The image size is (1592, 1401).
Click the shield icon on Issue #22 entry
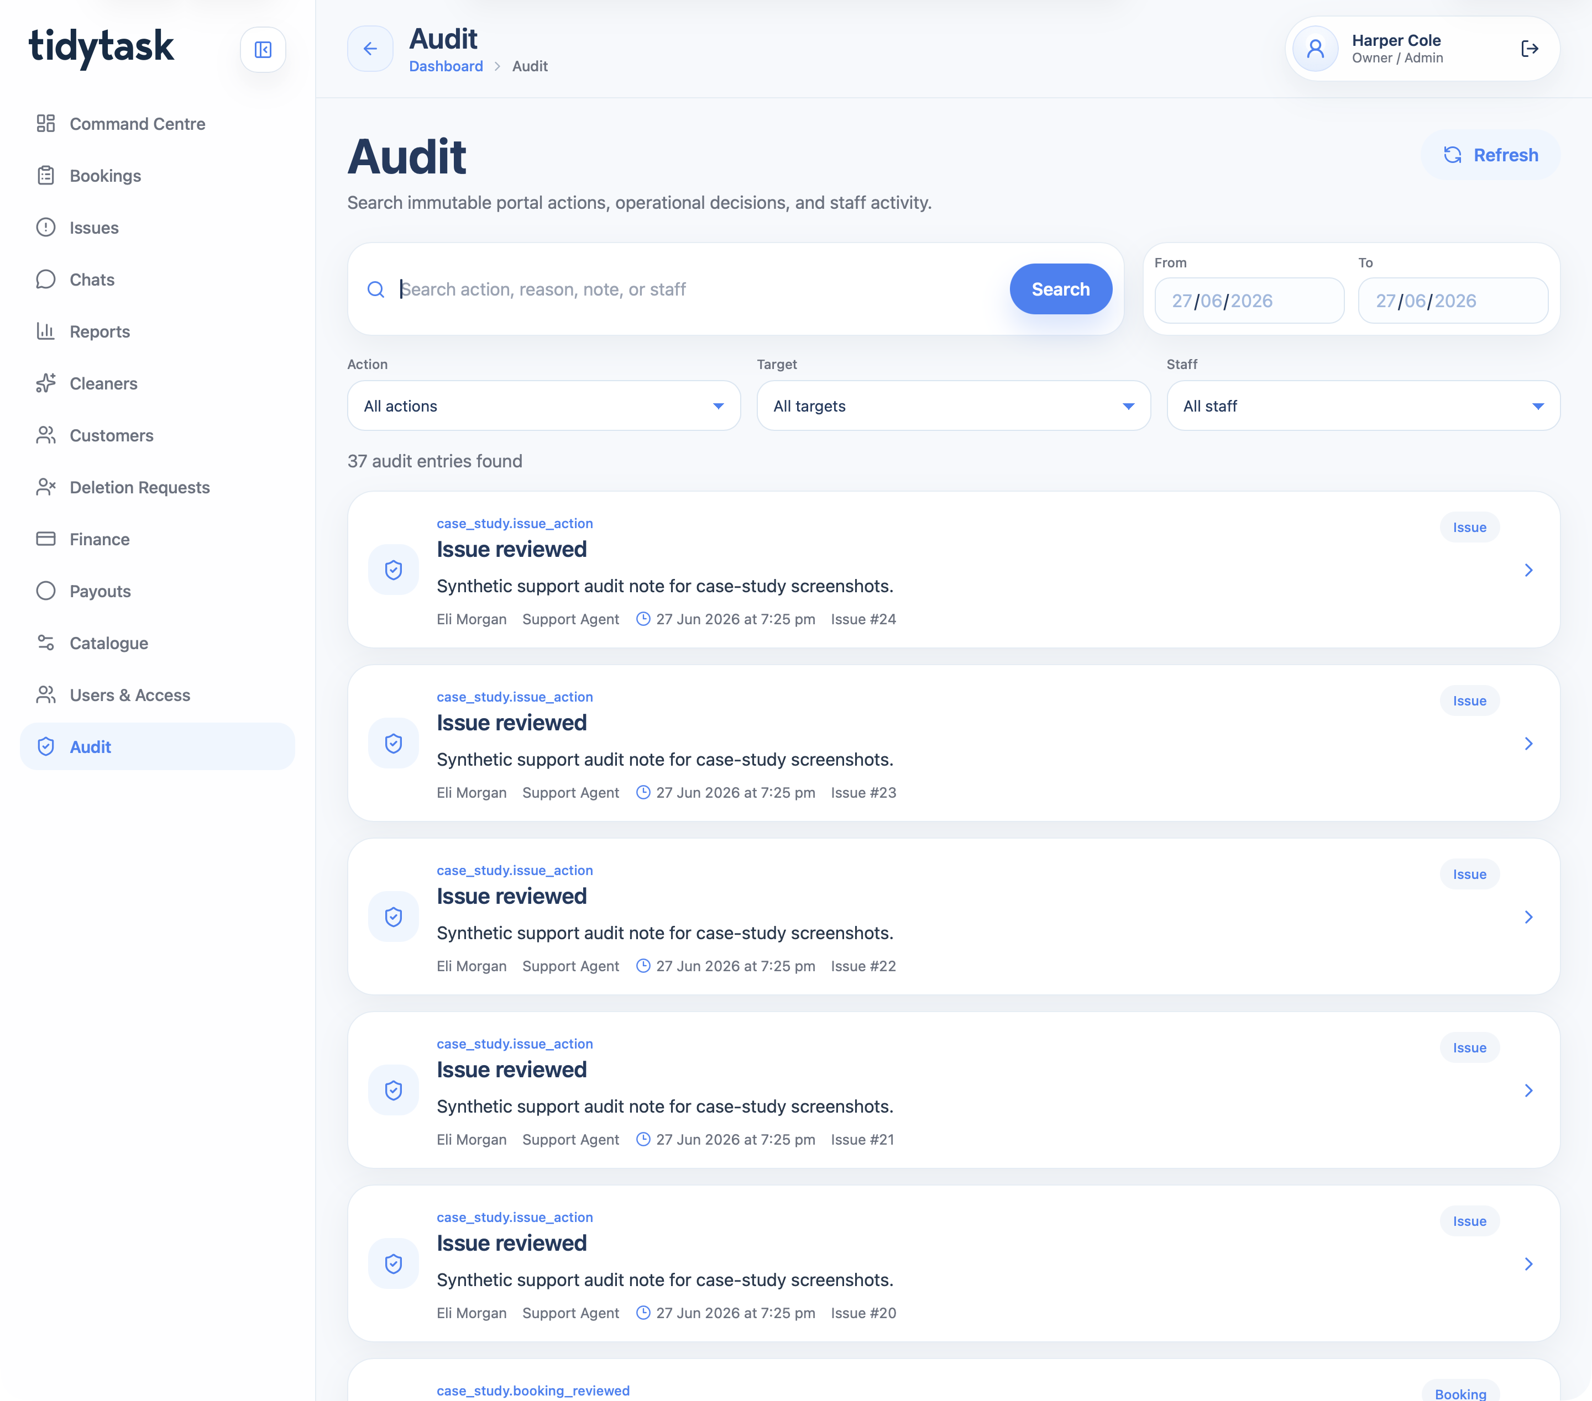[x=394, y=917]
